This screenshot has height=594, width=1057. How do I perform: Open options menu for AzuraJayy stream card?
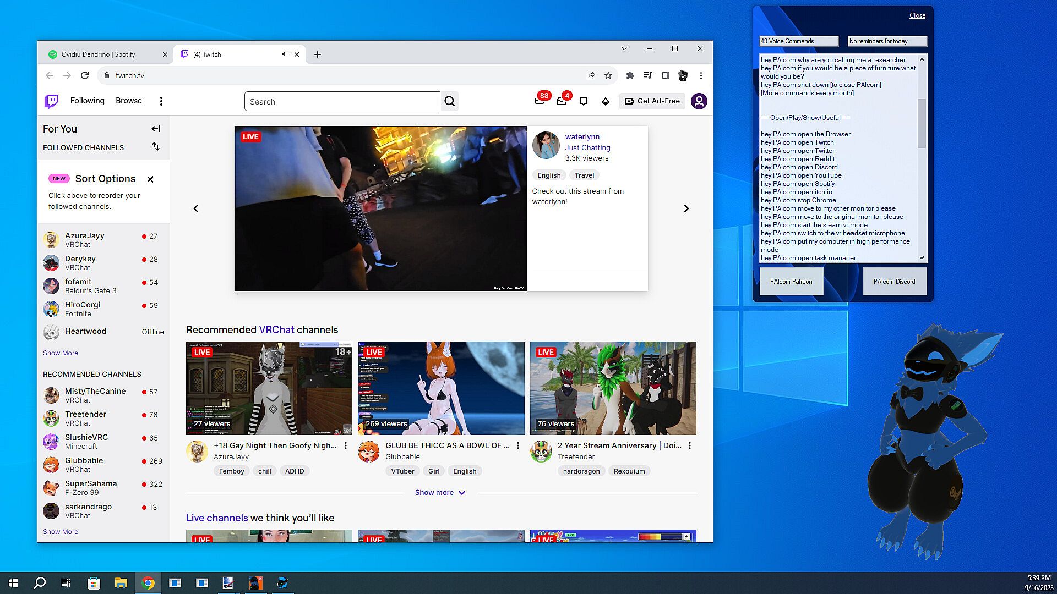click(x=346, y=446)
